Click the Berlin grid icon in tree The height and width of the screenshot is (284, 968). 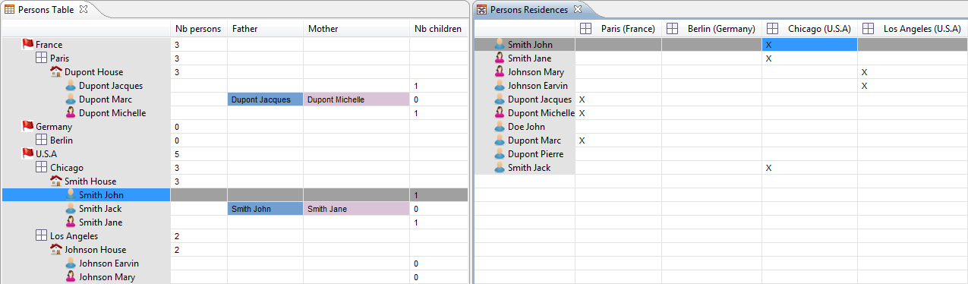[43, 140]
